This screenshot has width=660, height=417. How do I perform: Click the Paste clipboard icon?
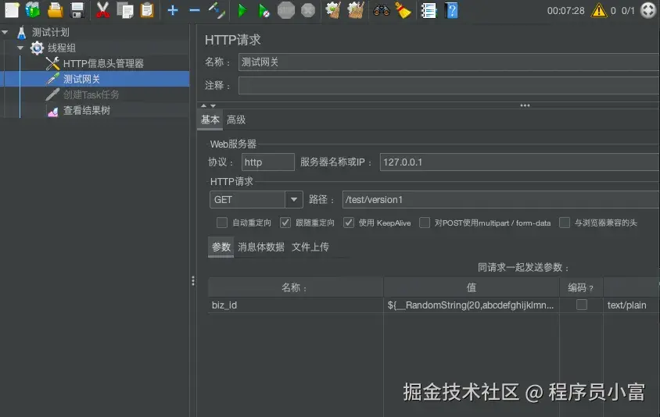pos(147,10)
